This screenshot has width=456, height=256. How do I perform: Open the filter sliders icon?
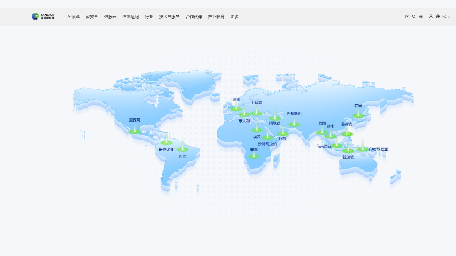click(421, 17)
